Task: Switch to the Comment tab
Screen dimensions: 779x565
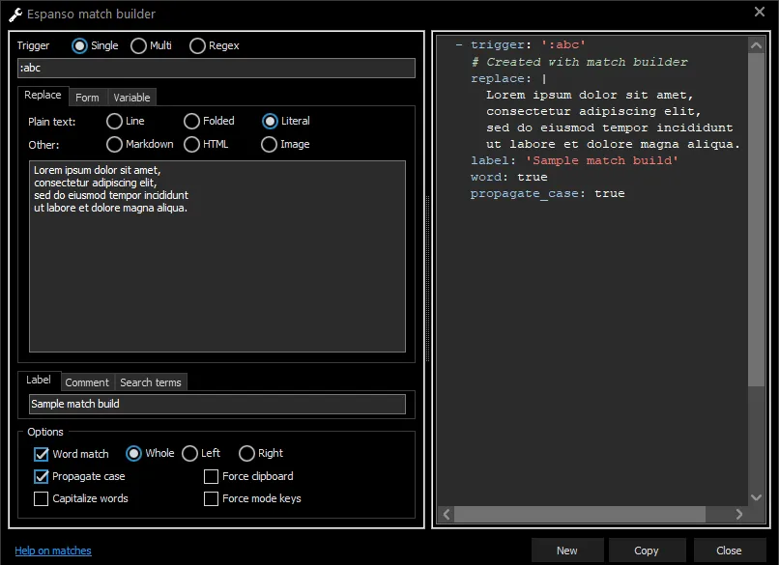Action: [x=87, y=382]
